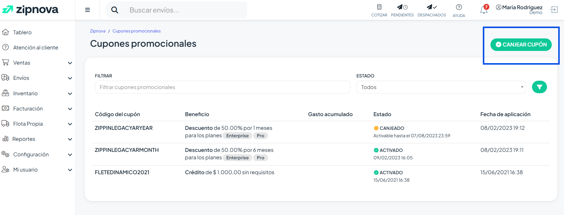564x215 pixels.
Task: Apply filter with green funnel button
Action: (x=539, y=87)
